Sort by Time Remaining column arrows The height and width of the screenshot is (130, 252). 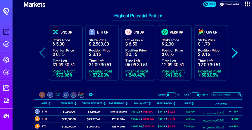(x=127, y=104)
